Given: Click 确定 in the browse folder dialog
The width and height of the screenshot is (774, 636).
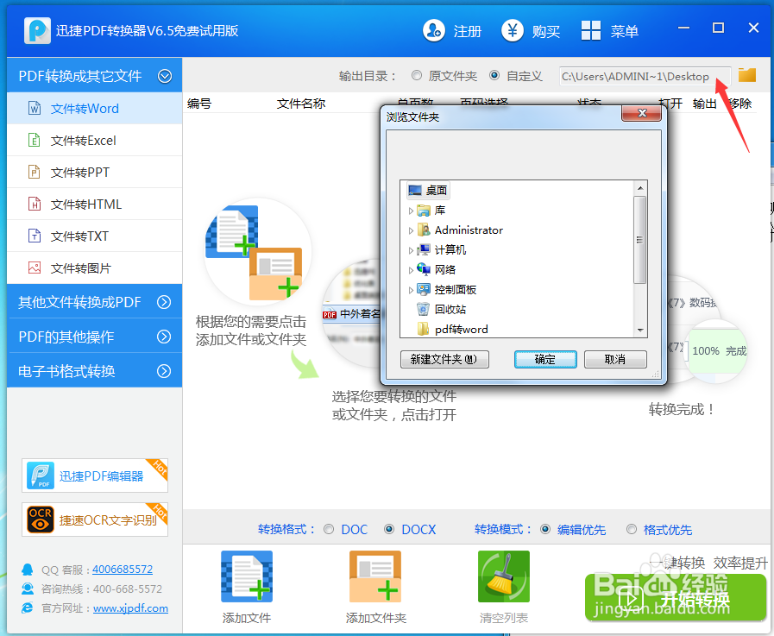Looking at the screenshot, I should (545, 359).
